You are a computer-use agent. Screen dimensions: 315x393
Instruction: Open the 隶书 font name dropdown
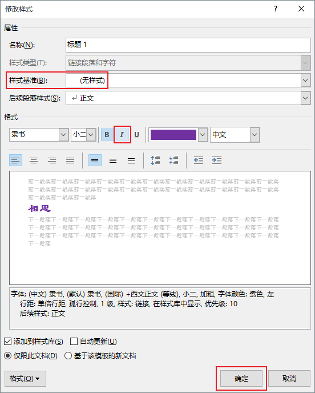(63, 135)
